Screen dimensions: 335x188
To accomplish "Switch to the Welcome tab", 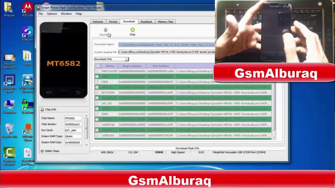I will 98,22.
